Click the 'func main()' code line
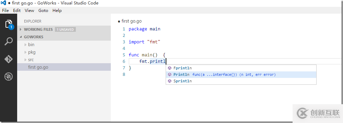The image size is (343, 123). coord(147,55)
